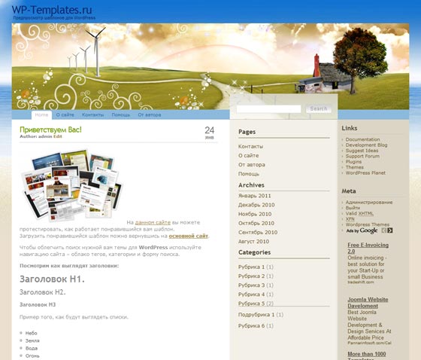This screenshot has width=421, height=360.
Task: Open the От автора navigation tab
Action: coord(150,114)
